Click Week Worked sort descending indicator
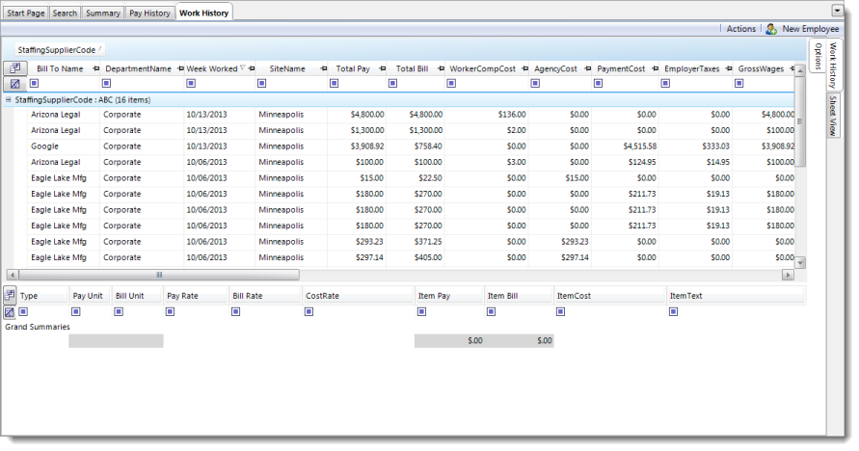This screenshot has width=859, height=451. pyautogui.click(x=243, y=67)
